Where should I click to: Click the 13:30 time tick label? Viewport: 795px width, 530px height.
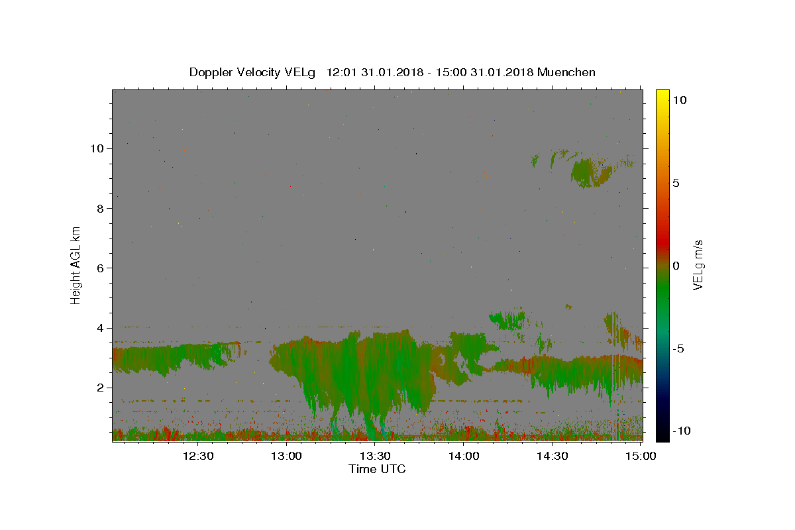(x=375, y=456)
